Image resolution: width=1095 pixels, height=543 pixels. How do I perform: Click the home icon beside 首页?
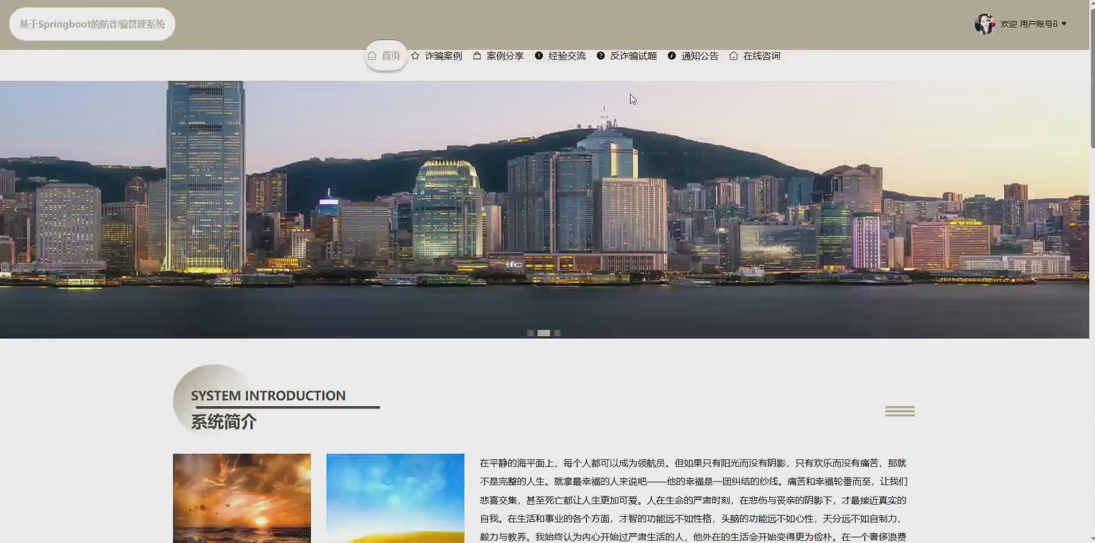[x=373, y=56]
